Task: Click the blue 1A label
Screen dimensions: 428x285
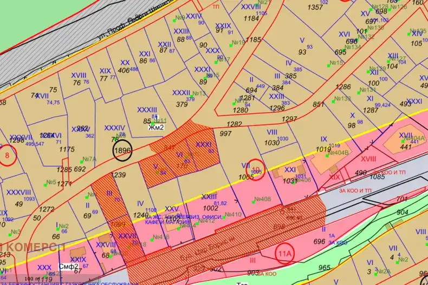Action: (x=332, y=236)
